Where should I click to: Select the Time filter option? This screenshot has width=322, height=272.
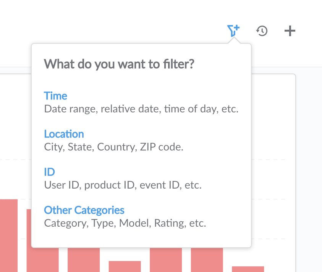[55, 96]
